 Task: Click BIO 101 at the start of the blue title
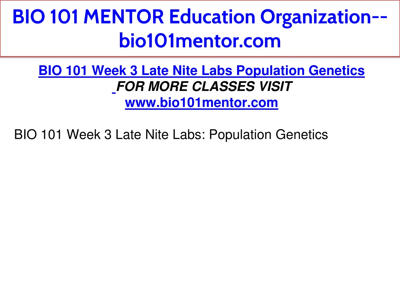45,17
